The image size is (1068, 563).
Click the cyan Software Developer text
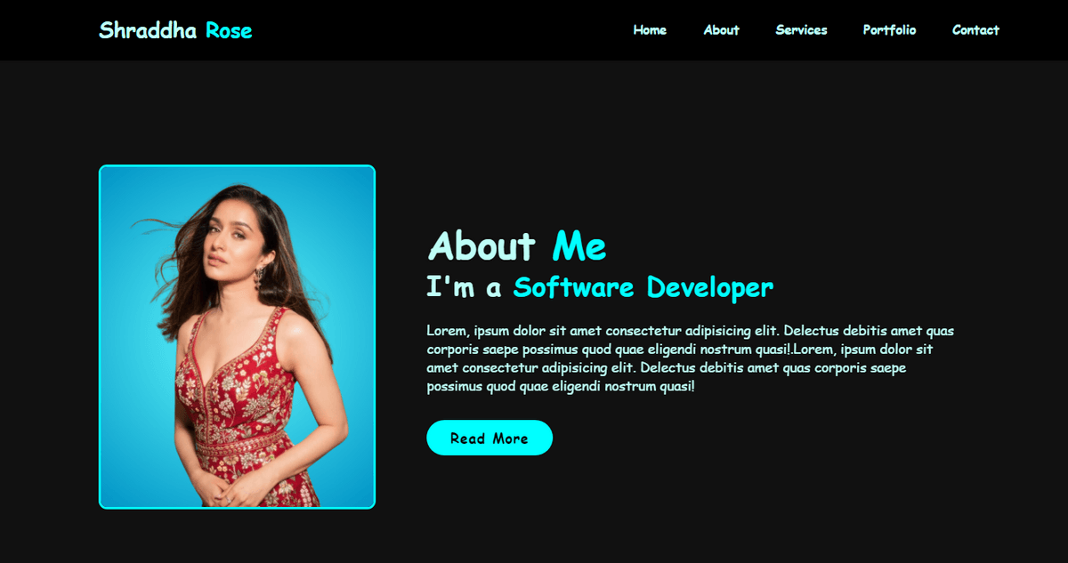pos(643,287)
